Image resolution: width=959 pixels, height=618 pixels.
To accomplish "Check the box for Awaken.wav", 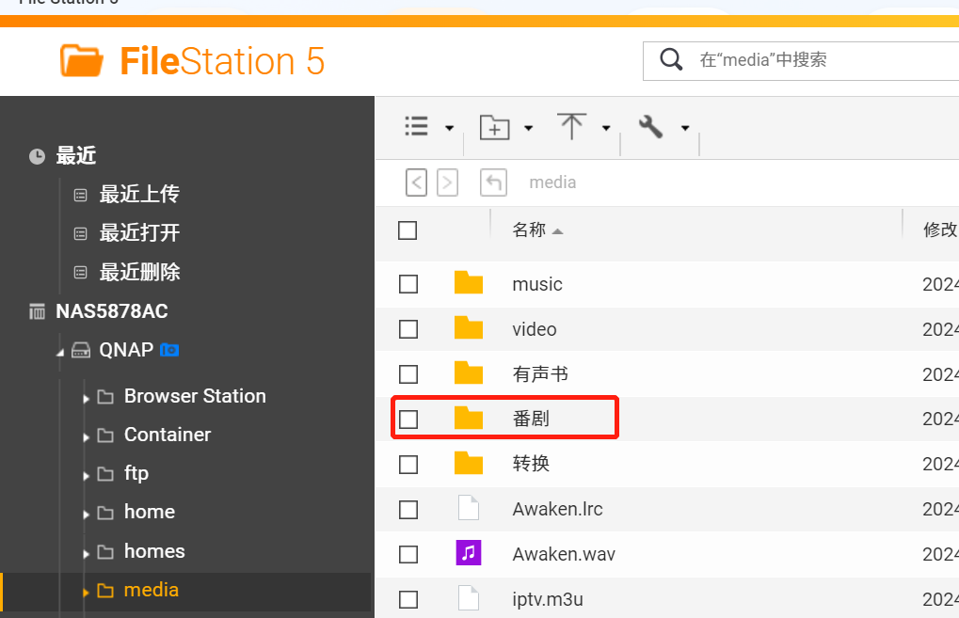I will (x=408, y=554).
